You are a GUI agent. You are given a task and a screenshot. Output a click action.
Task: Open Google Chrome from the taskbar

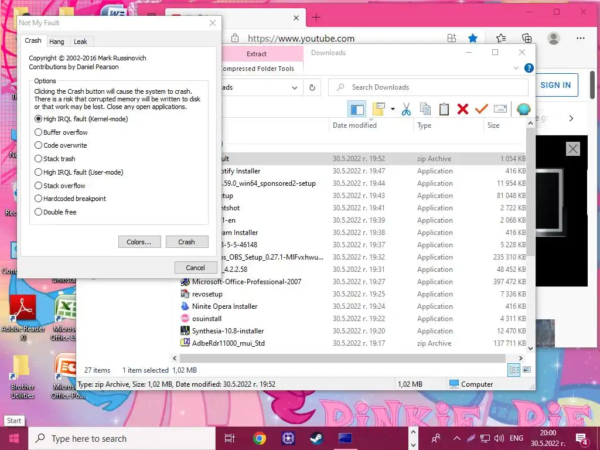click(x=260, y=438)
